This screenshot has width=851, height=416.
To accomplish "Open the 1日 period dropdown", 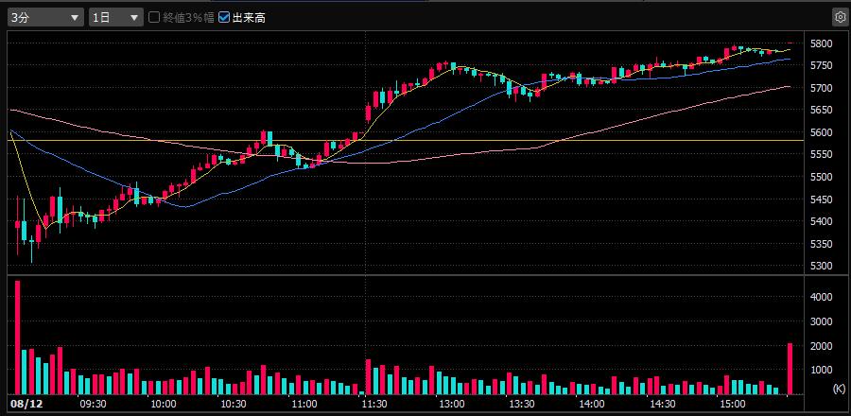I will [116, 17].
